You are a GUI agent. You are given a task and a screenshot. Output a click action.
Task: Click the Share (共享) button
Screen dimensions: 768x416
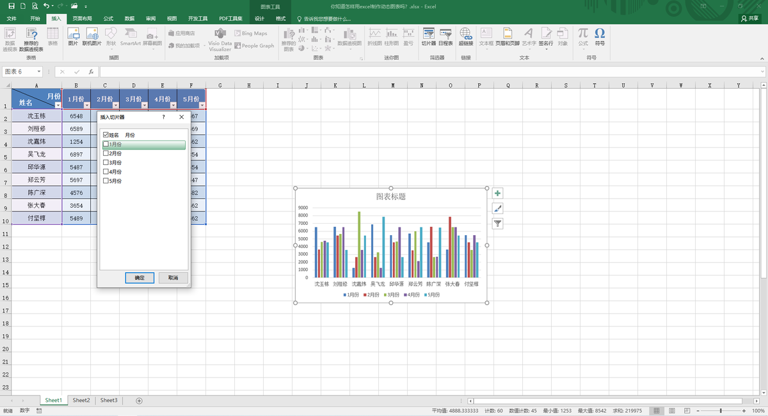click(749, 19)
